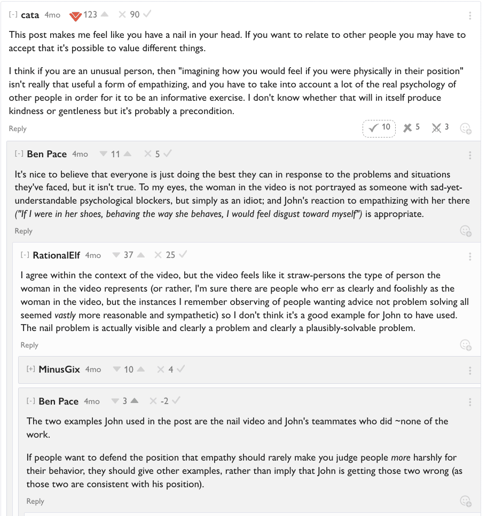
Task: Collapse cata's comment thread
Action: (x=13, y=15)
